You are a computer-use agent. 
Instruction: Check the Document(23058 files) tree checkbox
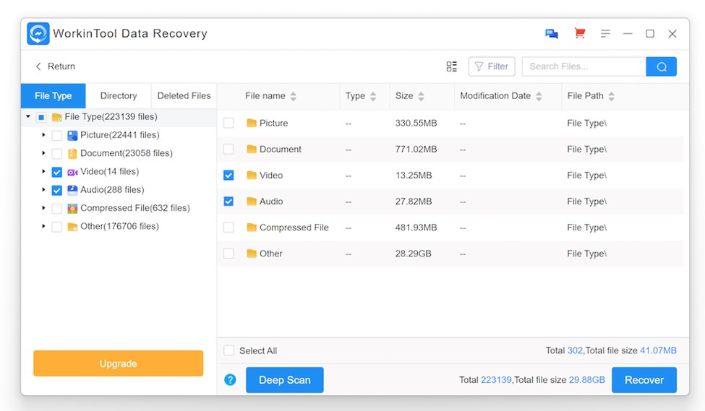tap(56, 154)
